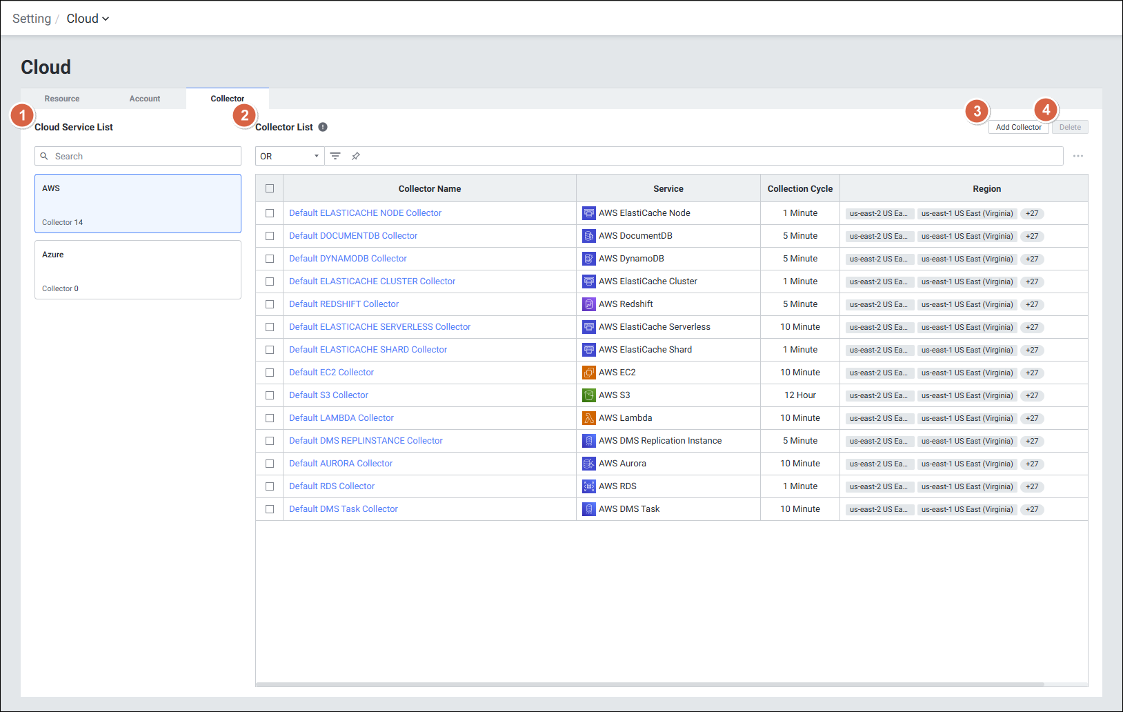Click the pin icon beside the filter
This screenshot has width=1123, height=712.
356,156
